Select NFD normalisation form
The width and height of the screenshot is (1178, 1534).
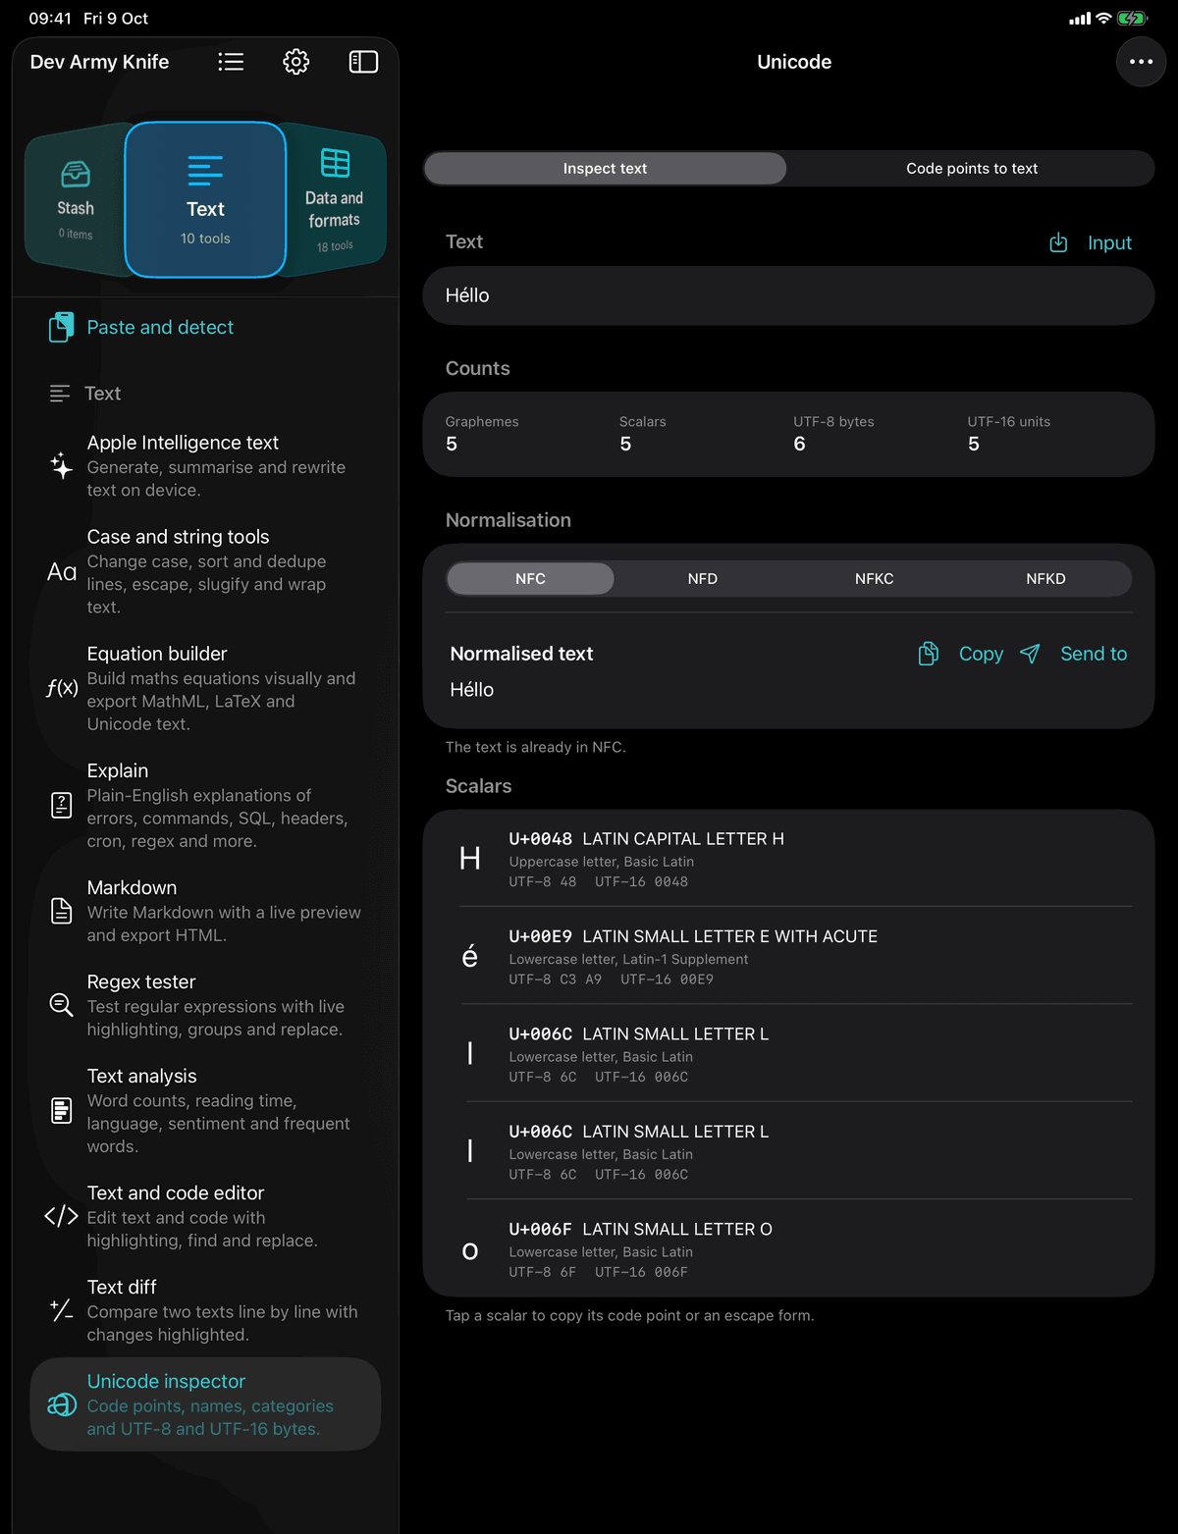point(703,579)
